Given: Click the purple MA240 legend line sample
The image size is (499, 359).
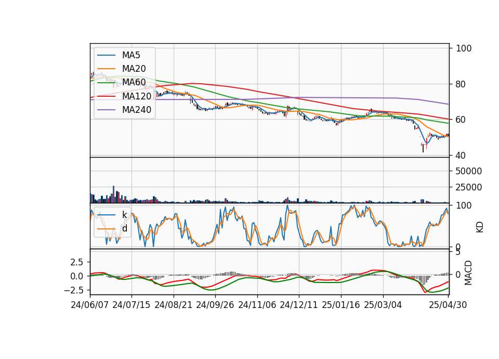Looking at the screenshot, I should coord(106,110).
